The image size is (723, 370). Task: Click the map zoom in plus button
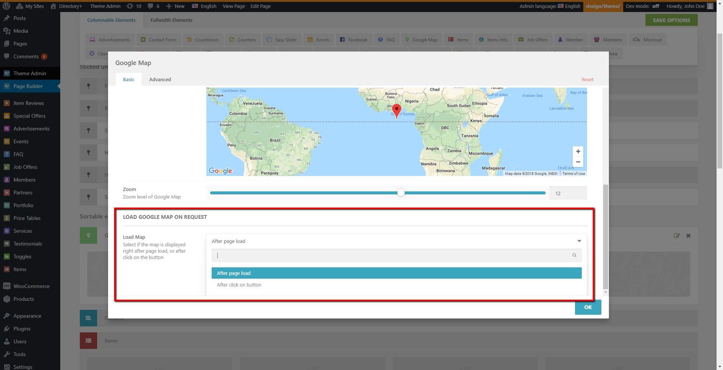click(x=578, y=152)
